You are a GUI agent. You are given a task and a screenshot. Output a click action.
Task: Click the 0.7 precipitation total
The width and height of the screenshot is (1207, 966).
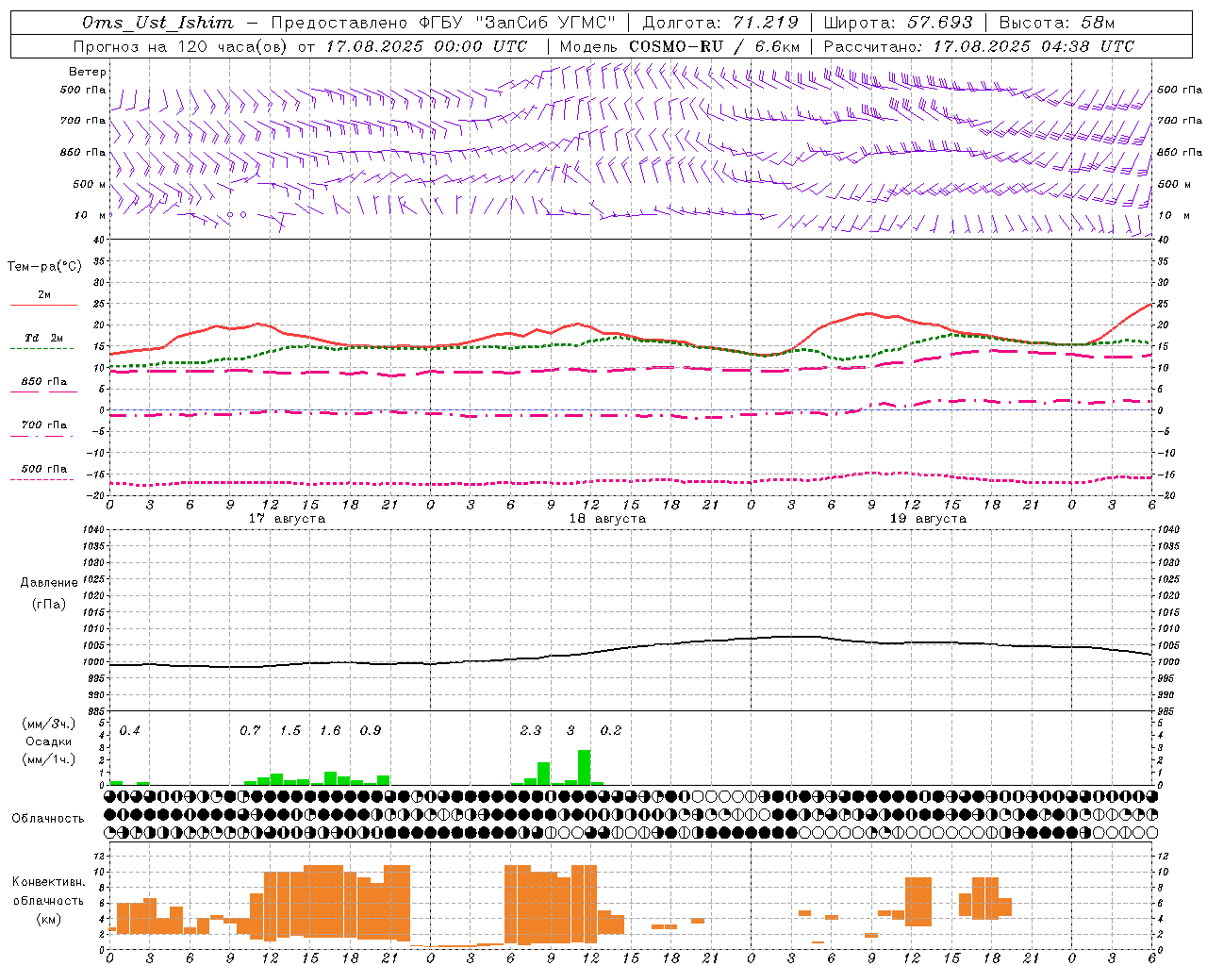click(x=250, y=731)
